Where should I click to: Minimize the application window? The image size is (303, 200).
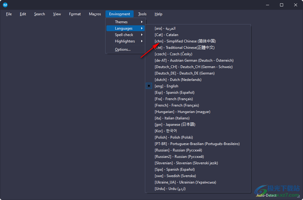[268, 5]
